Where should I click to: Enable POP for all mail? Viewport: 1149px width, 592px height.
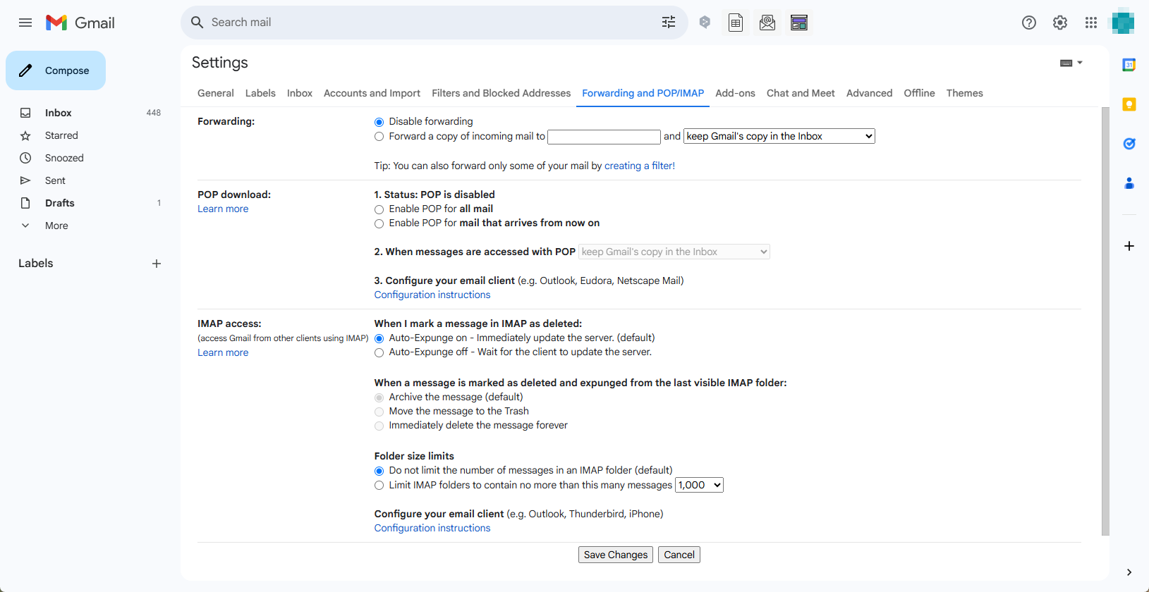[379, 209]
